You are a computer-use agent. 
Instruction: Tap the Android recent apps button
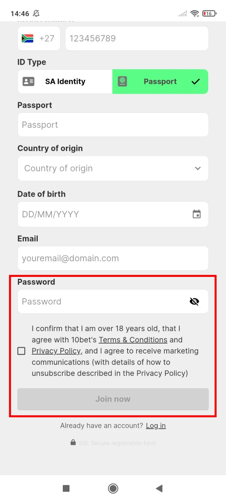pyautogui.click(x=66, y=488)
